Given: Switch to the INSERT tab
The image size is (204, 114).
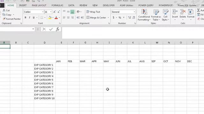Looking at the screenshot, I should tap(23, 5).
